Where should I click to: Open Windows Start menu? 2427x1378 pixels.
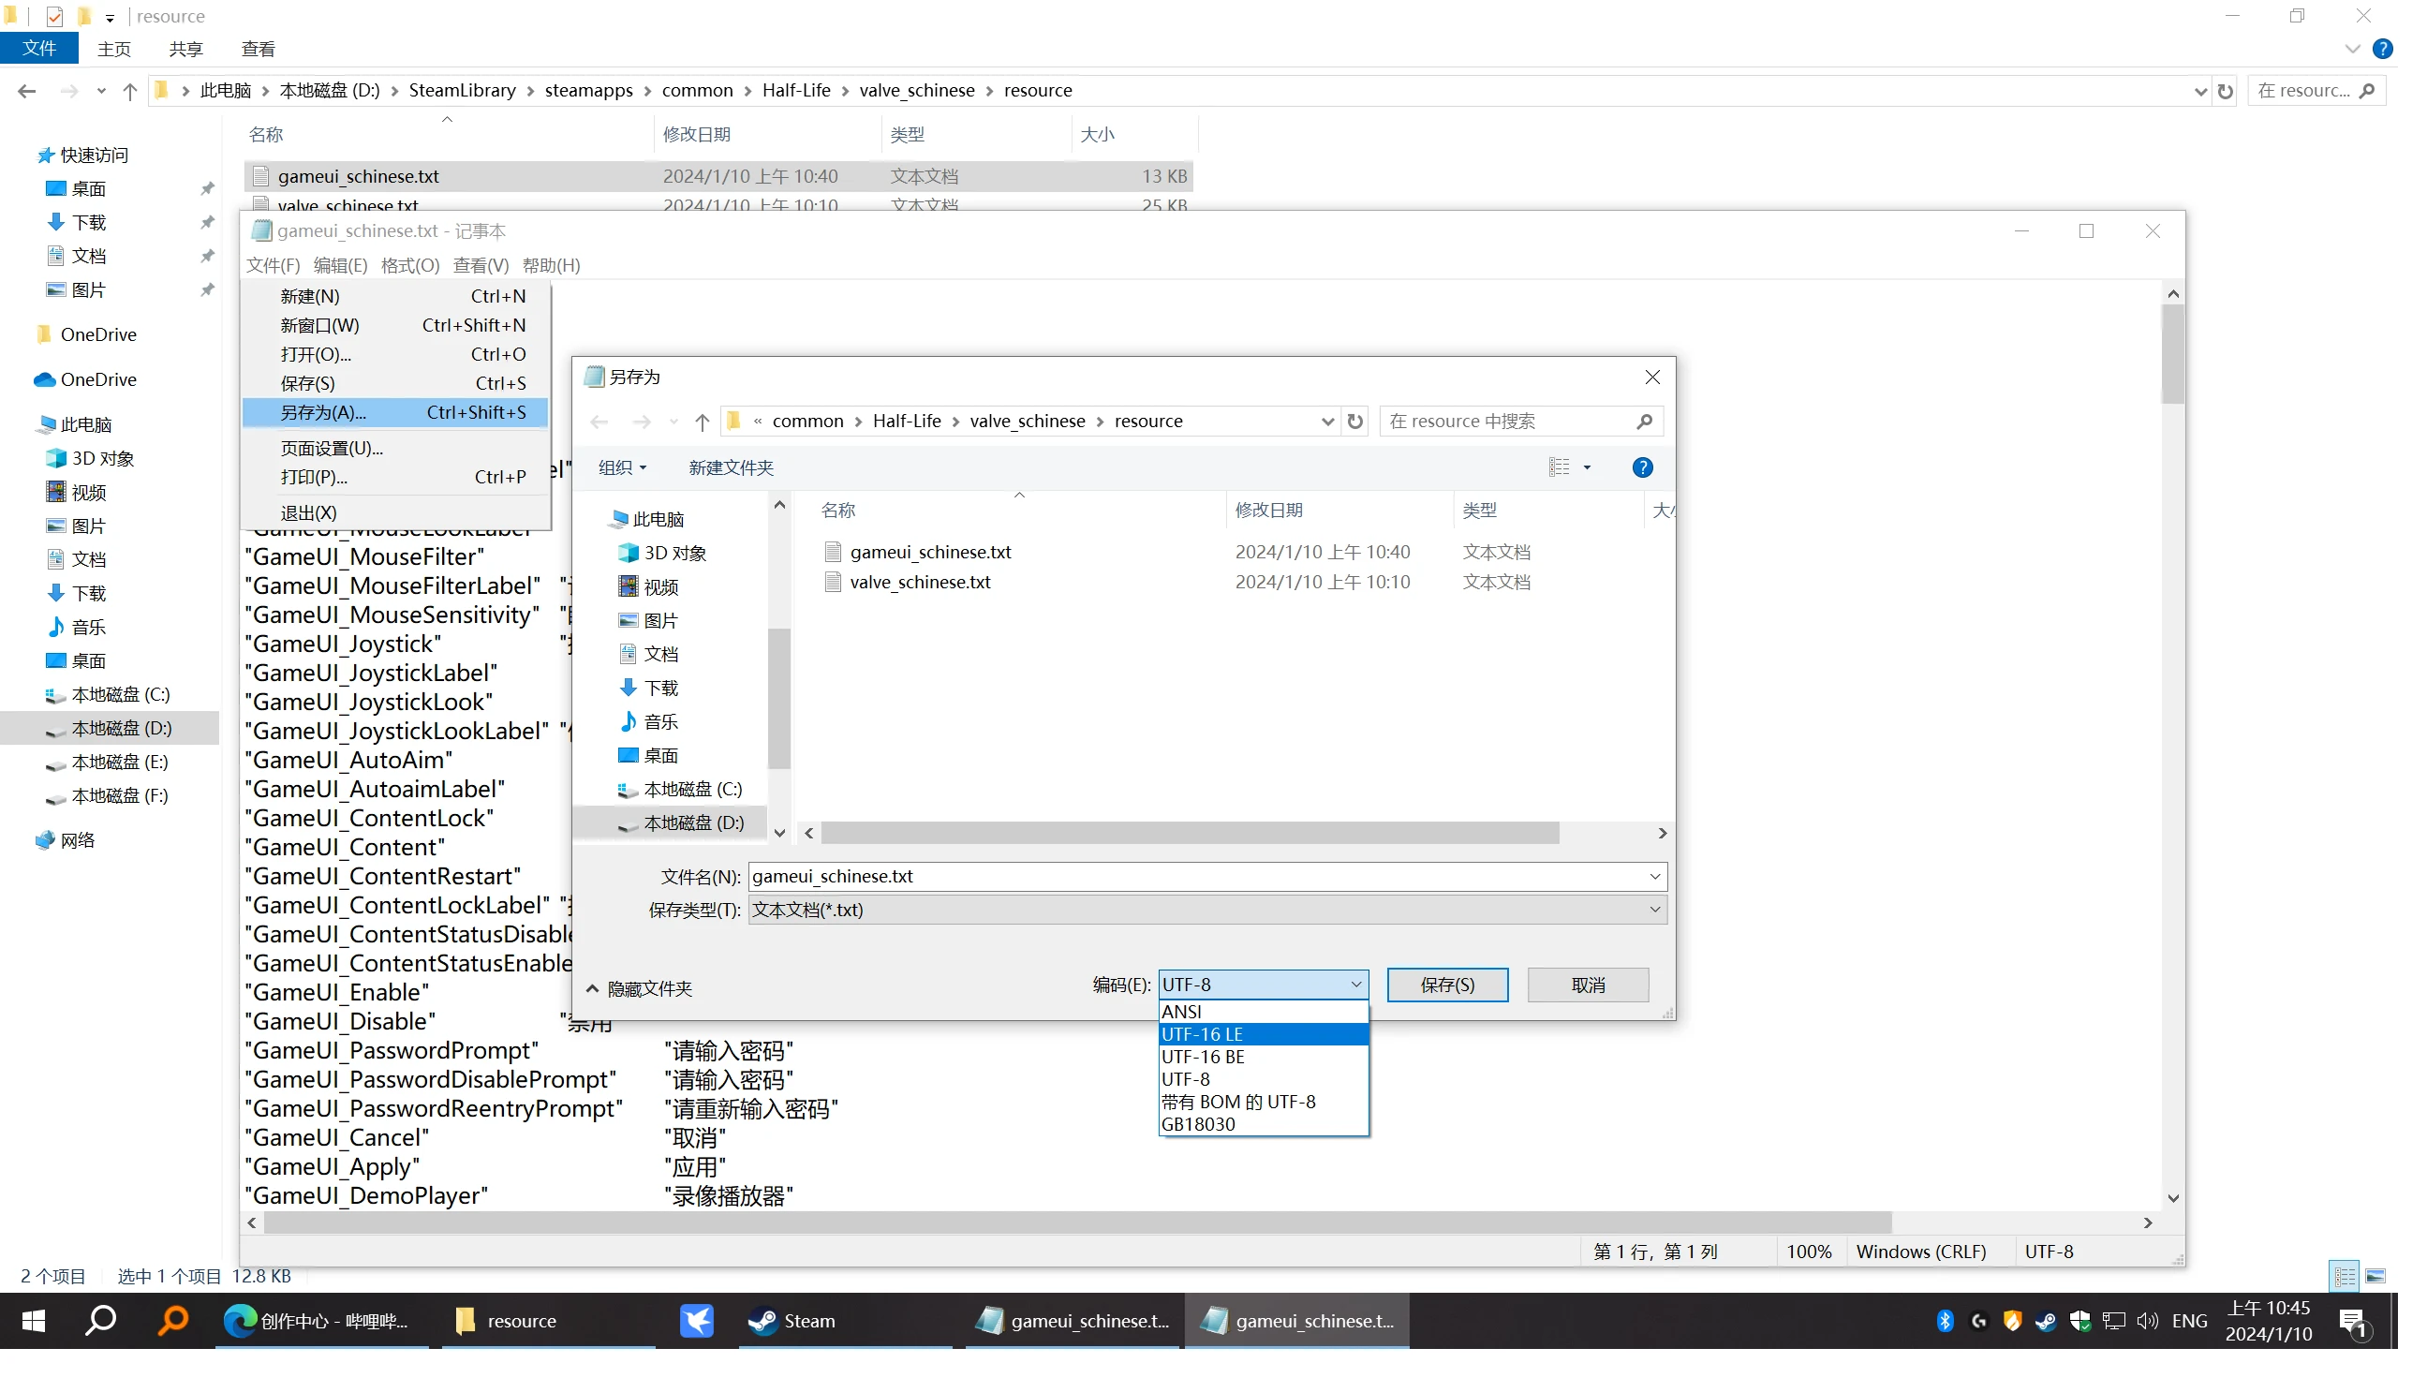point(33,1321)
